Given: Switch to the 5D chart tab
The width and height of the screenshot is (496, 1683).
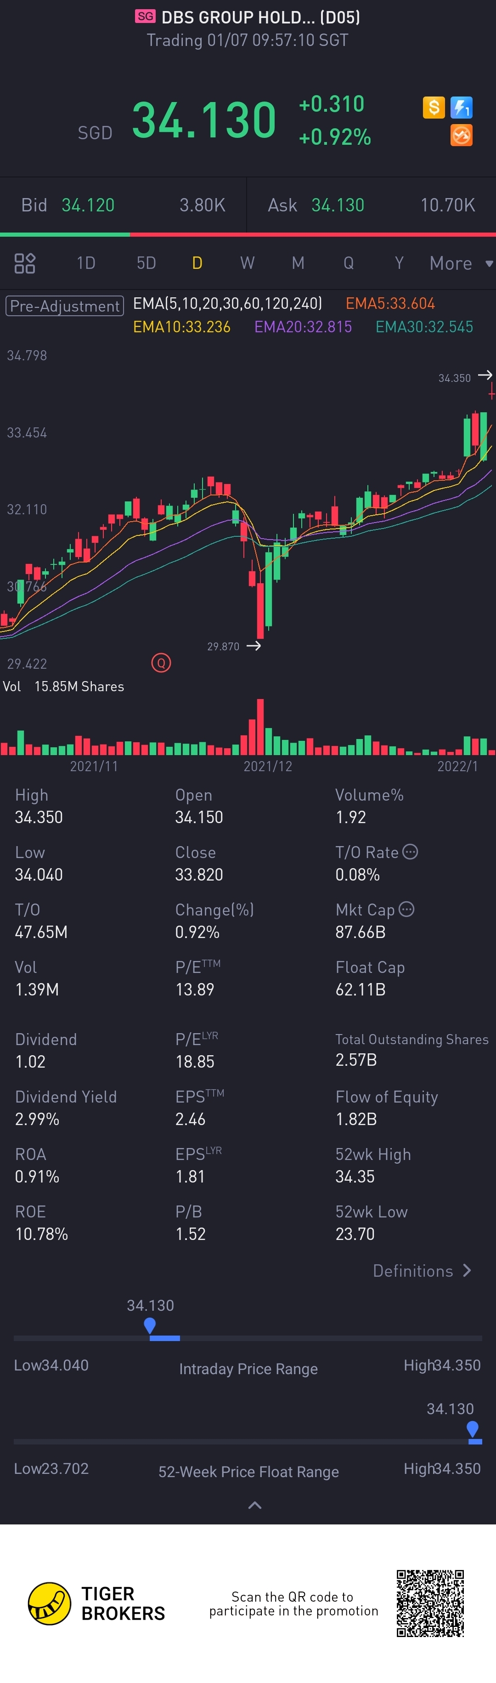Looking at the screenshot, I should [x=146, y=263].
